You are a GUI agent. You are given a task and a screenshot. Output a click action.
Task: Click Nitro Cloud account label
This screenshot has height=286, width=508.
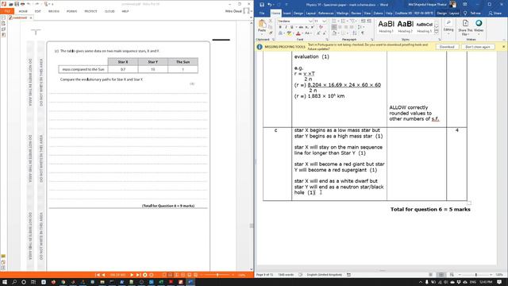(x=233, y=11)
